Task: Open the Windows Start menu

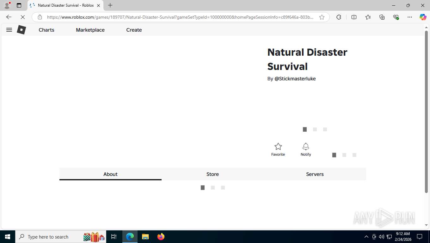Action: pyautogui.click(x=8, y=237)
